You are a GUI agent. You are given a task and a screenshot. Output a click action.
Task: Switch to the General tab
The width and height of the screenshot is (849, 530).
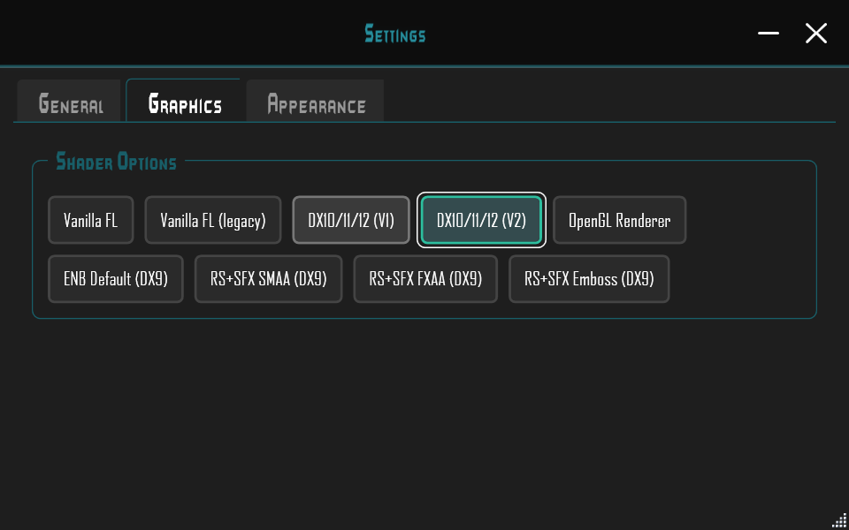69,101
